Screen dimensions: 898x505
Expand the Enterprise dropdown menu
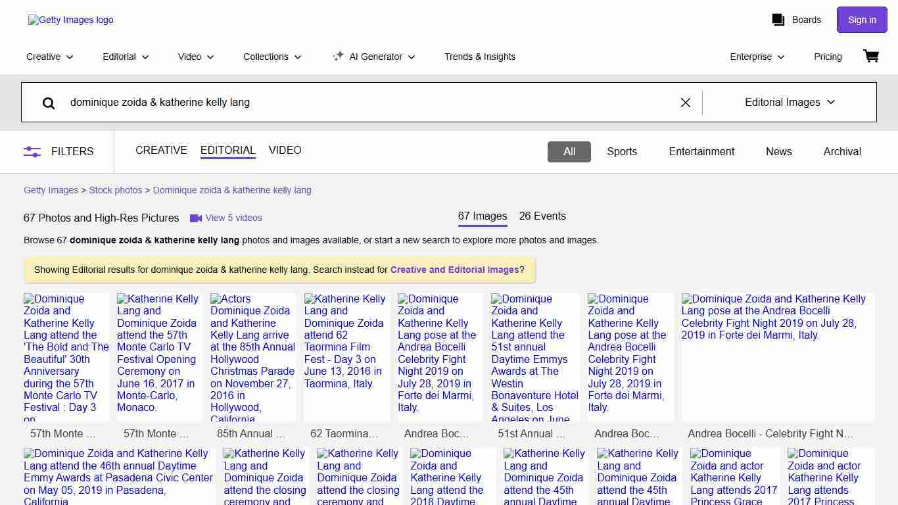coord(757,57)
